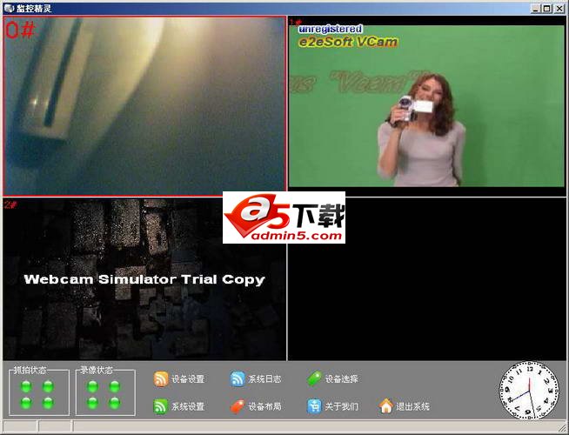Select camera feed 0# with the red border
The height and width of the screenshot is (435, 569).
point(144,106)
